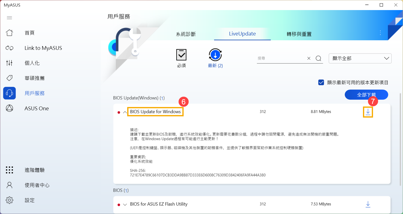This screenshot has width=403, height=214.
Task: Click the vertical scrollbar of update list
Action: point(400,140)
